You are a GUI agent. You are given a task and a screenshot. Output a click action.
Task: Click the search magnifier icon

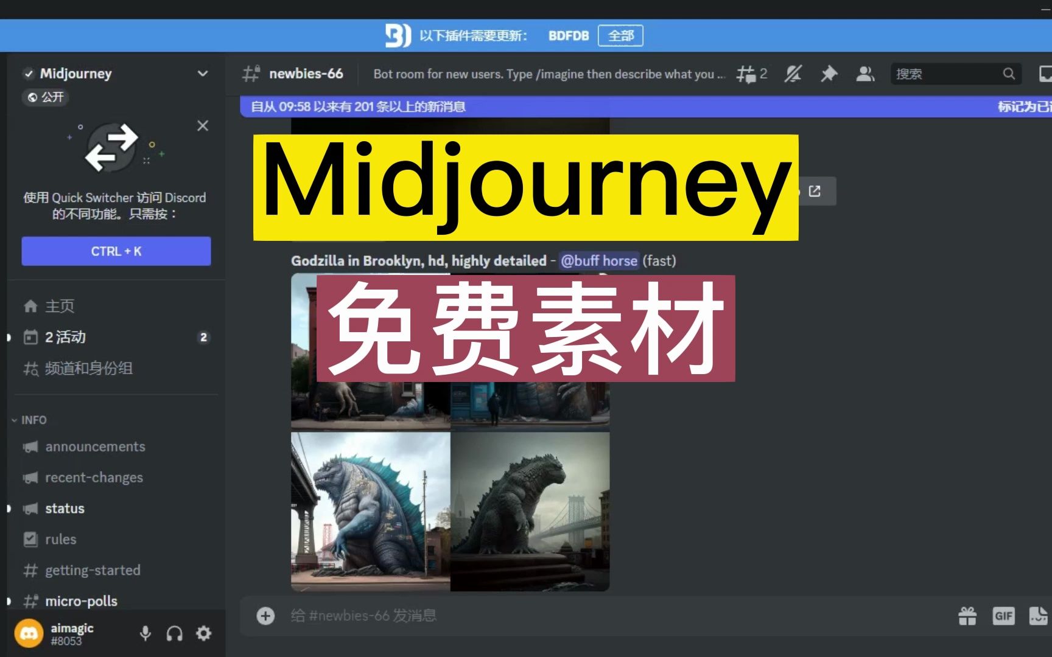(1009, 74)
